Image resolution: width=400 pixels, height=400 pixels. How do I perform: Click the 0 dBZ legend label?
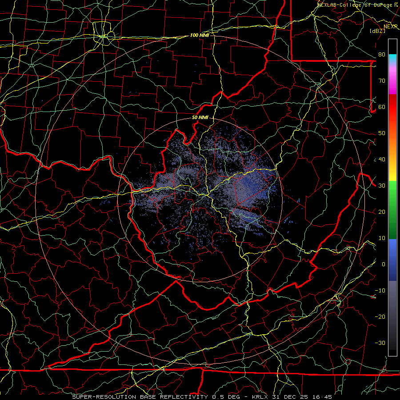[384, 264]
